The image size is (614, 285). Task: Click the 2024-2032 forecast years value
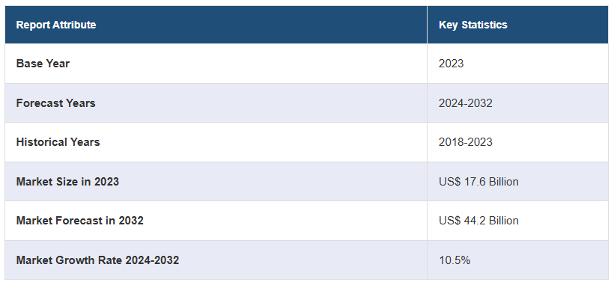466,102
